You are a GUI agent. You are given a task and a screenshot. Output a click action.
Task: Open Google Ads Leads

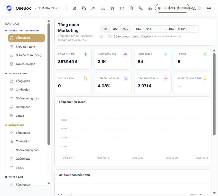point(26,167)
